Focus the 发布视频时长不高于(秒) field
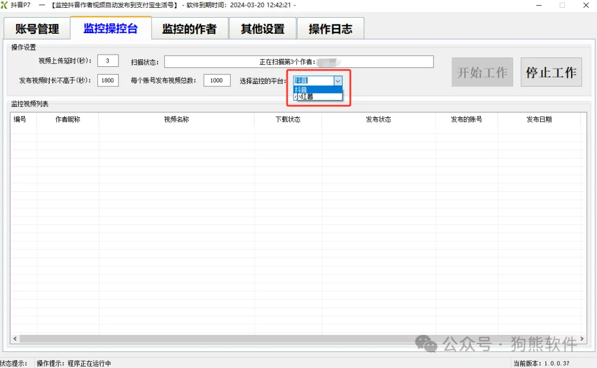Screen dimensions: 597x368 [x=108, y=80]
